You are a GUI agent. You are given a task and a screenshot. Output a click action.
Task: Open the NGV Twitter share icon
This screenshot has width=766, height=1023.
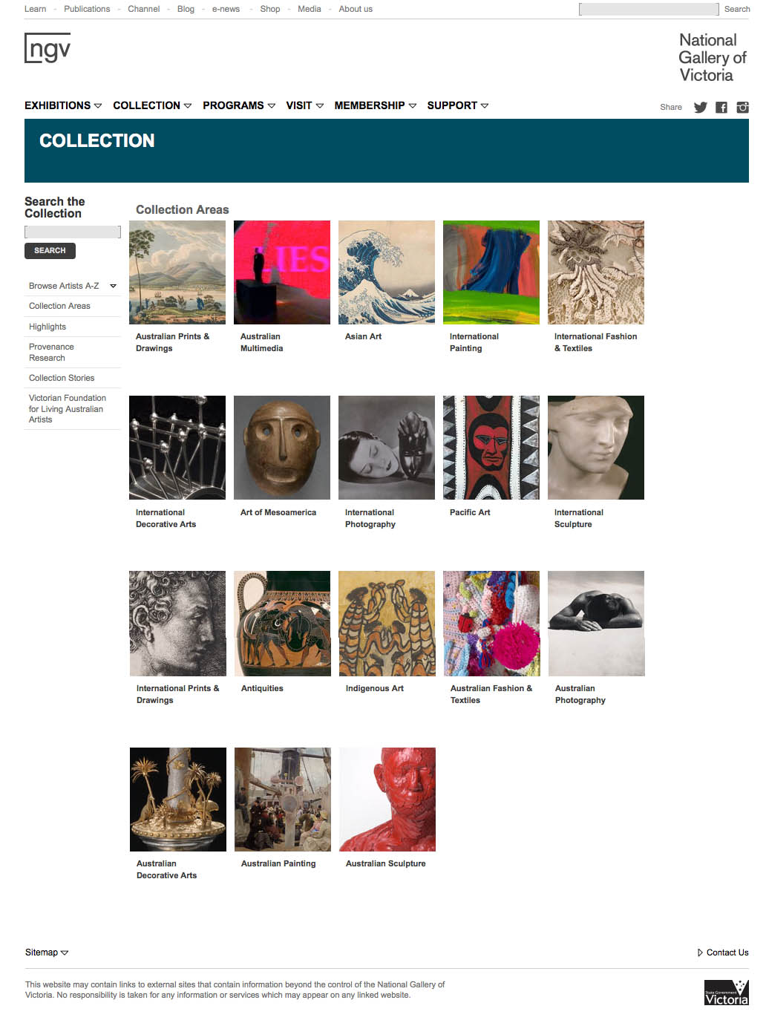[x=700, y=107]
